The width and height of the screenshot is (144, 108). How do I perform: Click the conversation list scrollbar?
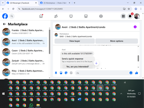pyautogui.click(x=50, y=41)
